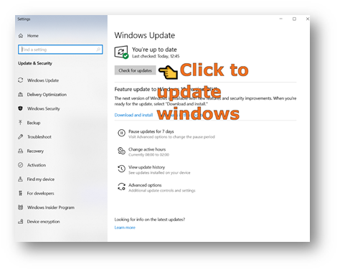Screen dimensions: 340x272
Task: Click the For developers icon
Action: click(21, 193)
